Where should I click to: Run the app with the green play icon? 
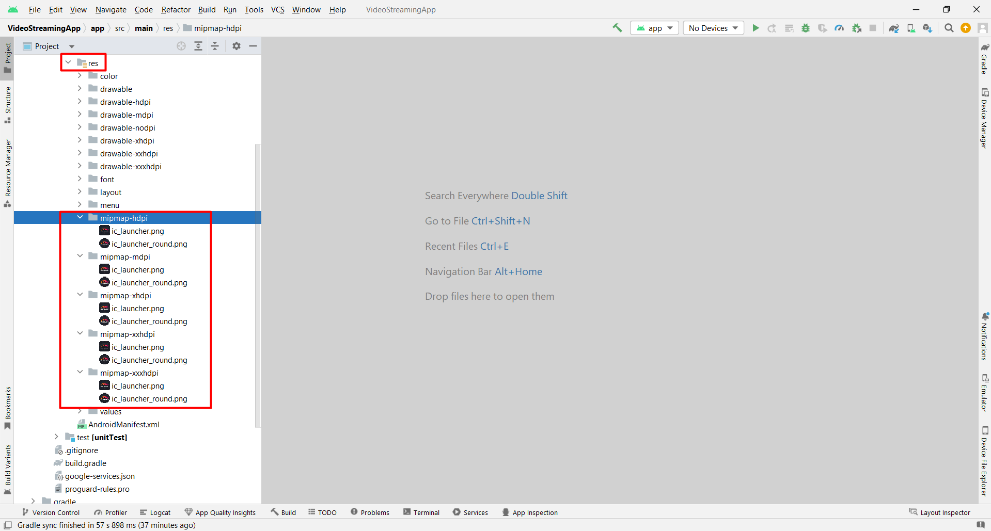[756, 28]
